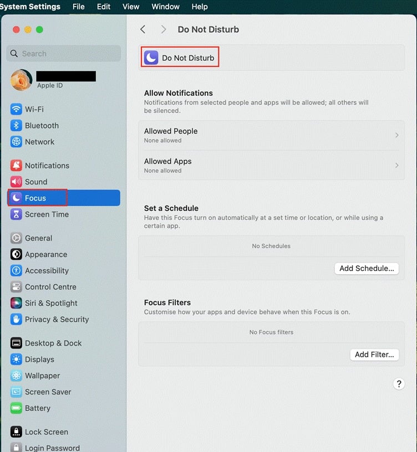Open the Sound speaker icon
The image size is (417, 452).
point(16,182)
